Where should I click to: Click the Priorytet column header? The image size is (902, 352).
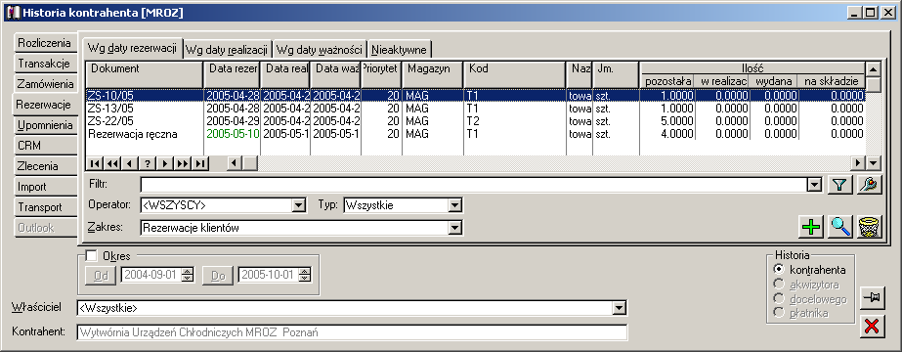pyautogui.click(x=381, y=74)
